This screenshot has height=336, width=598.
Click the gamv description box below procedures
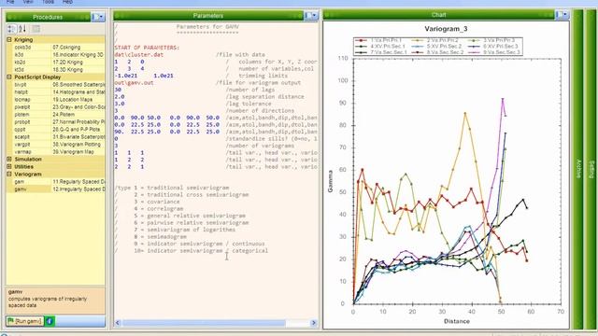pyautogui.click(x=56, y=301)
